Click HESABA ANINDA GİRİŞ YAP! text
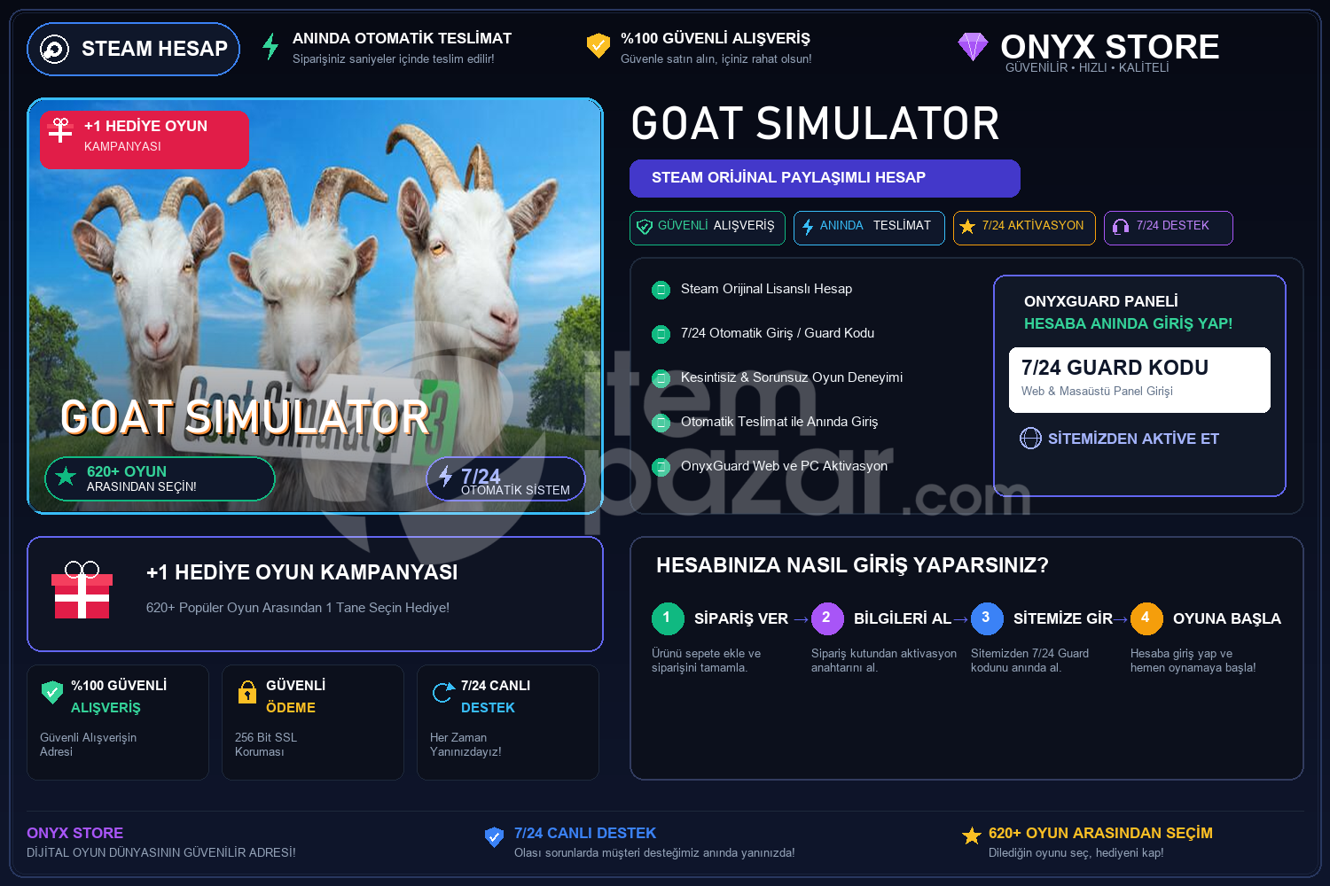 click(x=1128, y=323)
